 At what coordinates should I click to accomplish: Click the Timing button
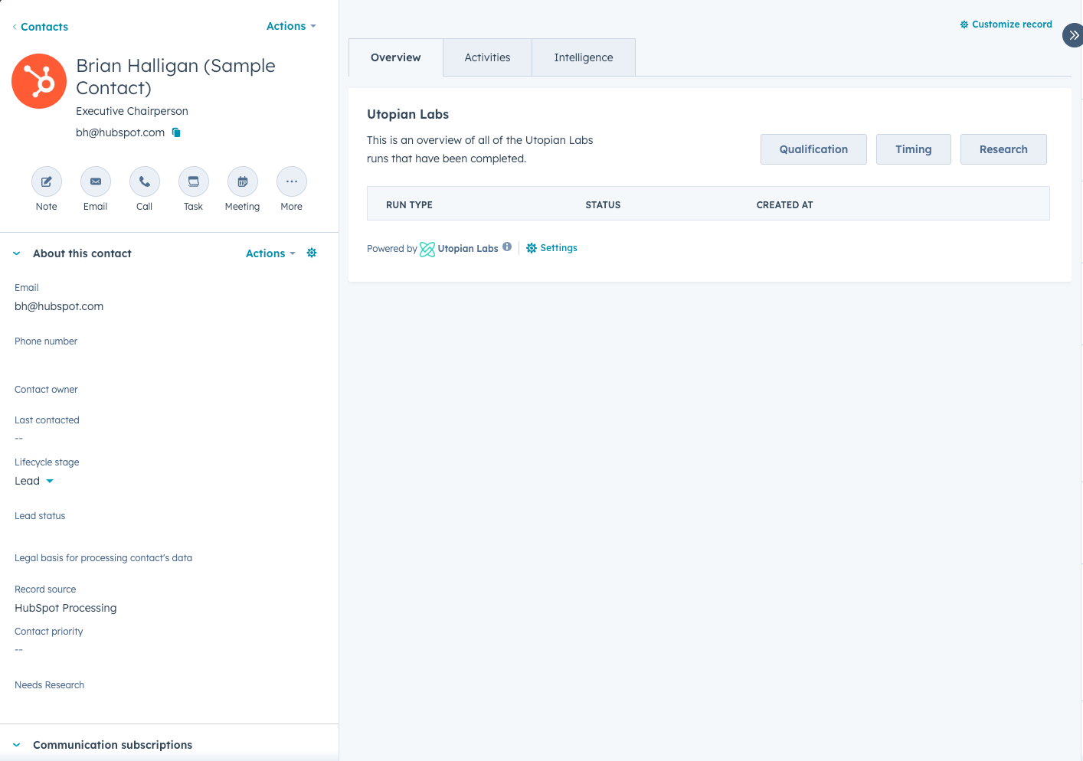[x=914, y=149]
